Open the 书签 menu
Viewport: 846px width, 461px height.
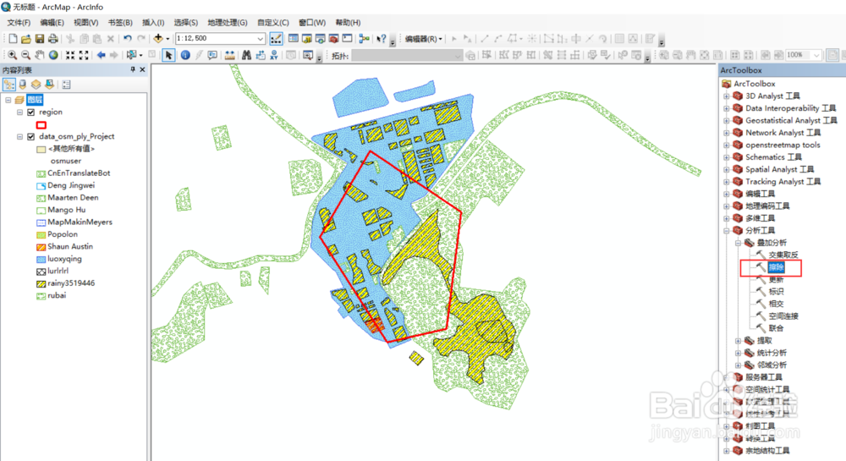tap(120, 23)
